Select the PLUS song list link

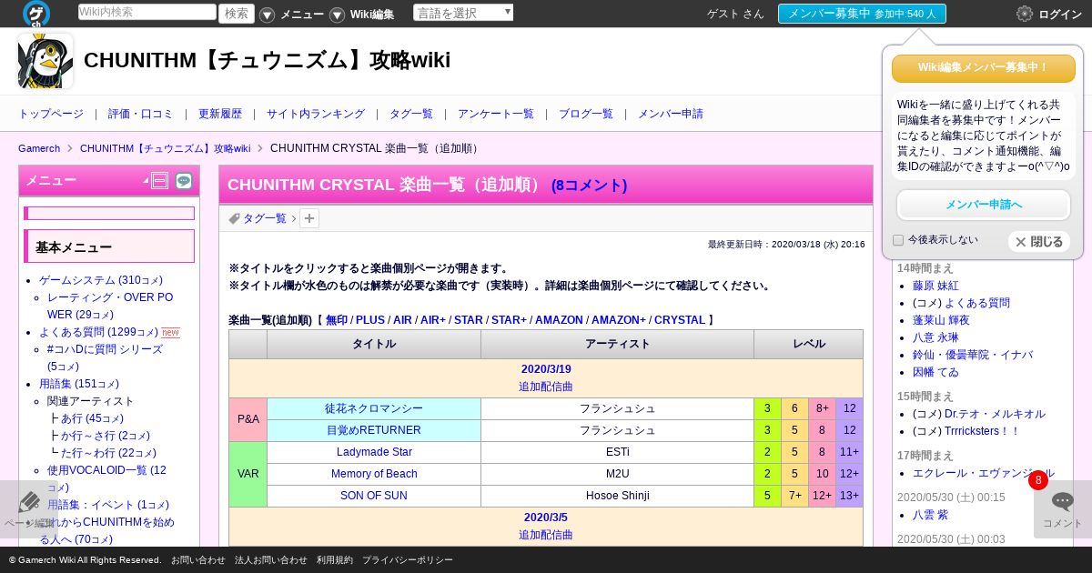(x=370, y=320)
